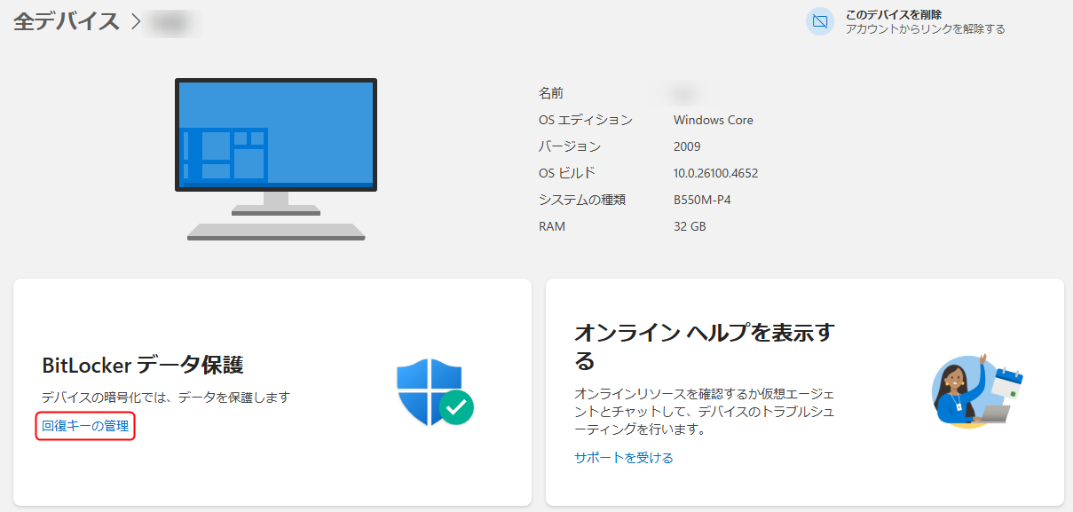Image resolution: width=1073 pixels, height=512 pixels.
Task: Click アカウントからリンクを解除する text
Action: [925, 29]
